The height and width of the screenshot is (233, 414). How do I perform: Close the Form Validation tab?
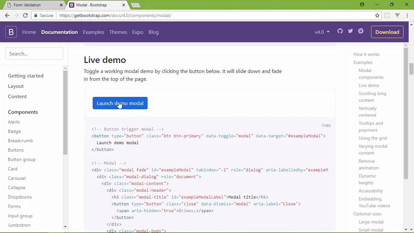pos(61,5)
